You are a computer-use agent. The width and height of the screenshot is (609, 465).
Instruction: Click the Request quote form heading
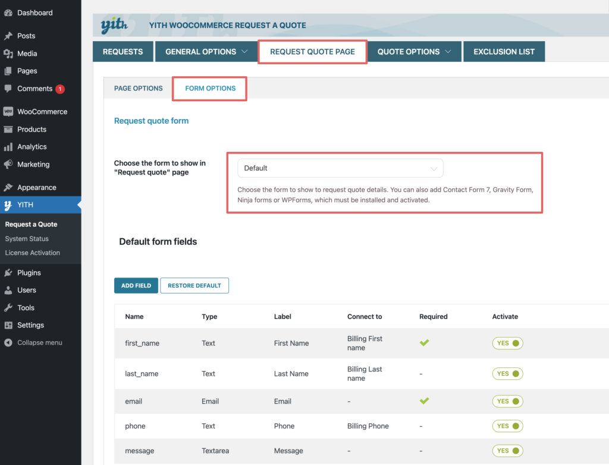(151, 121)
